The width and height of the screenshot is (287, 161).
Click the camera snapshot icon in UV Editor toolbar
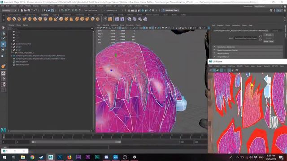[237, 70]
